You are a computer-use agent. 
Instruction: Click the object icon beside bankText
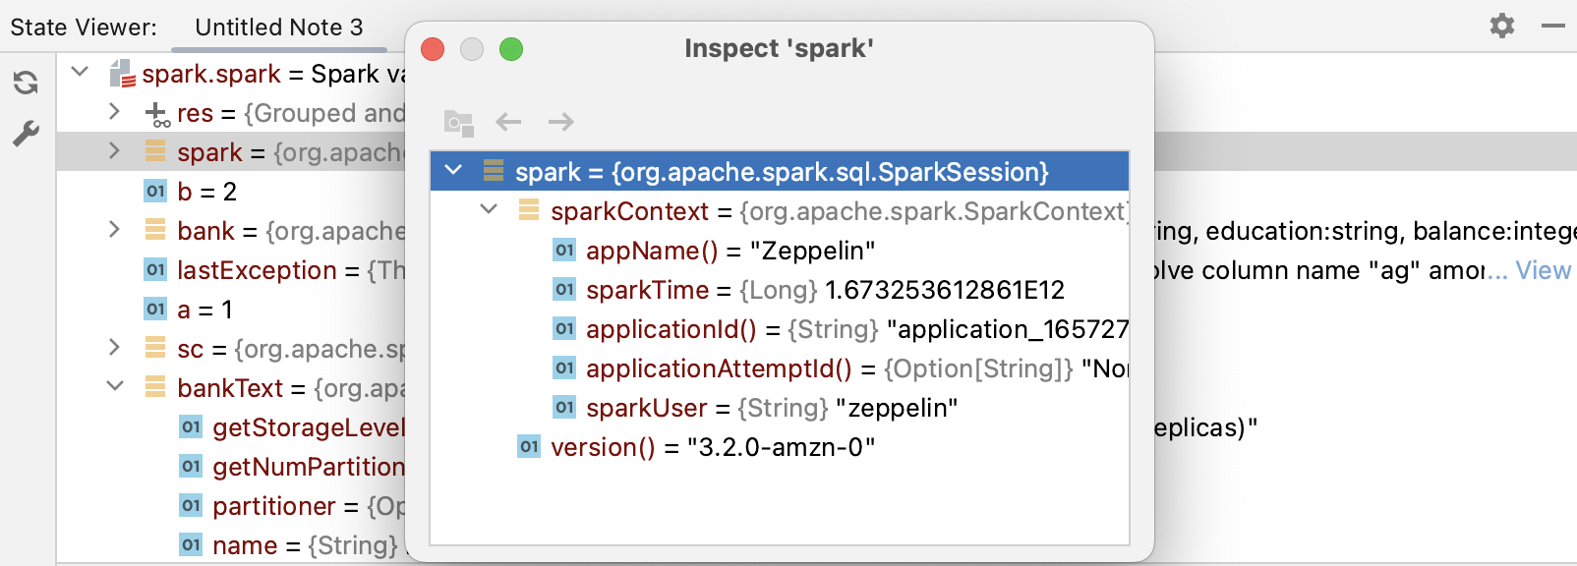point(155,387)
